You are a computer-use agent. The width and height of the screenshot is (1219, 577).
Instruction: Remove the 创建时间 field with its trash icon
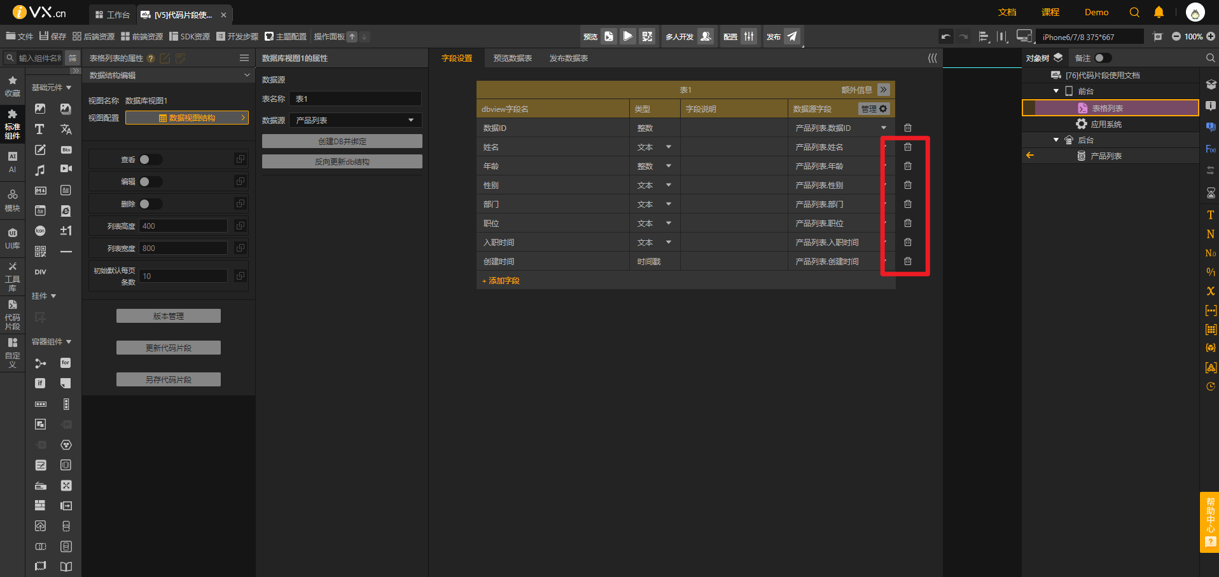pyautogui.click(x=908, y=261)
